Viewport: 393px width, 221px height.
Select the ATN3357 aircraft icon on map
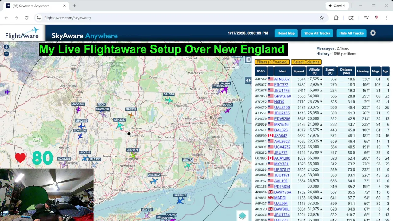(119, 126)
